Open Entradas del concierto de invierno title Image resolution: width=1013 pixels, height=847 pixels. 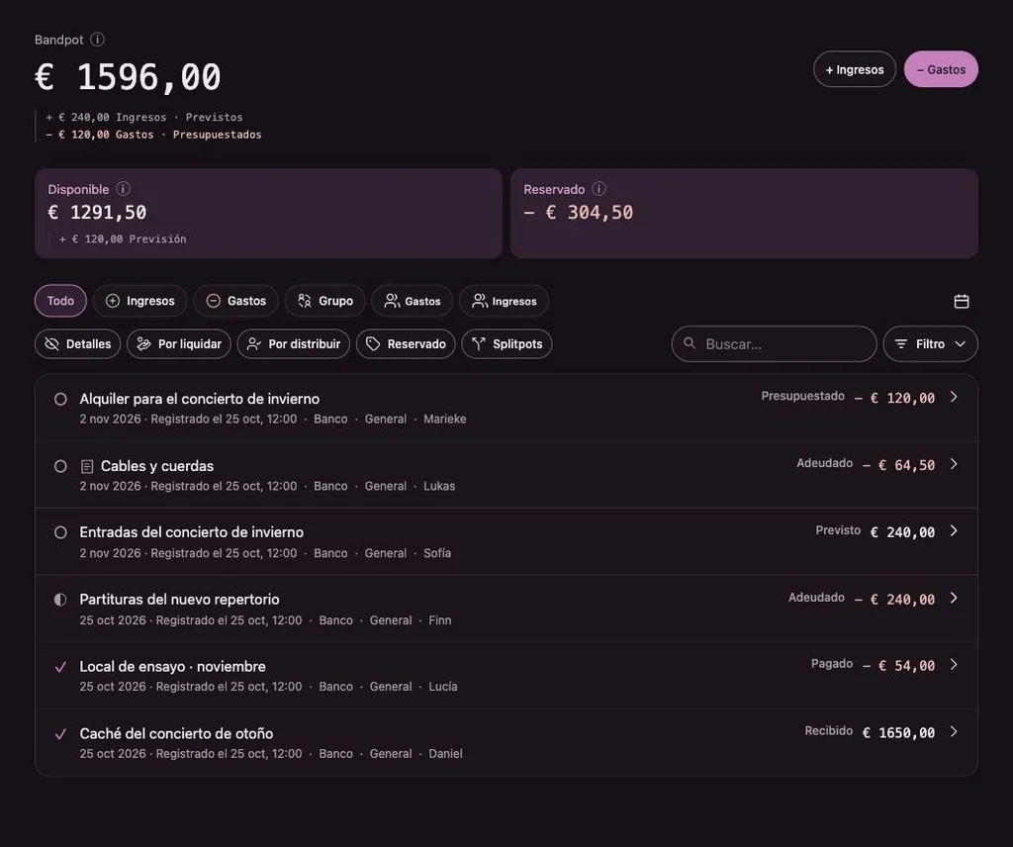coord(191,532)
